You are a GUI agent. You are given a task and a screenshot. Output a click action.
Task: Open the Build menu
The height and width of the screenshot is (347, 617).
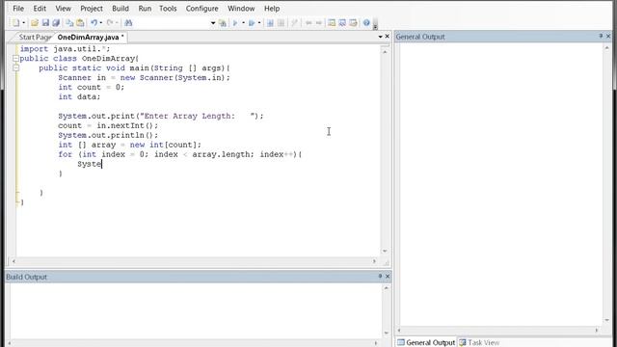(x=120, y=9)
